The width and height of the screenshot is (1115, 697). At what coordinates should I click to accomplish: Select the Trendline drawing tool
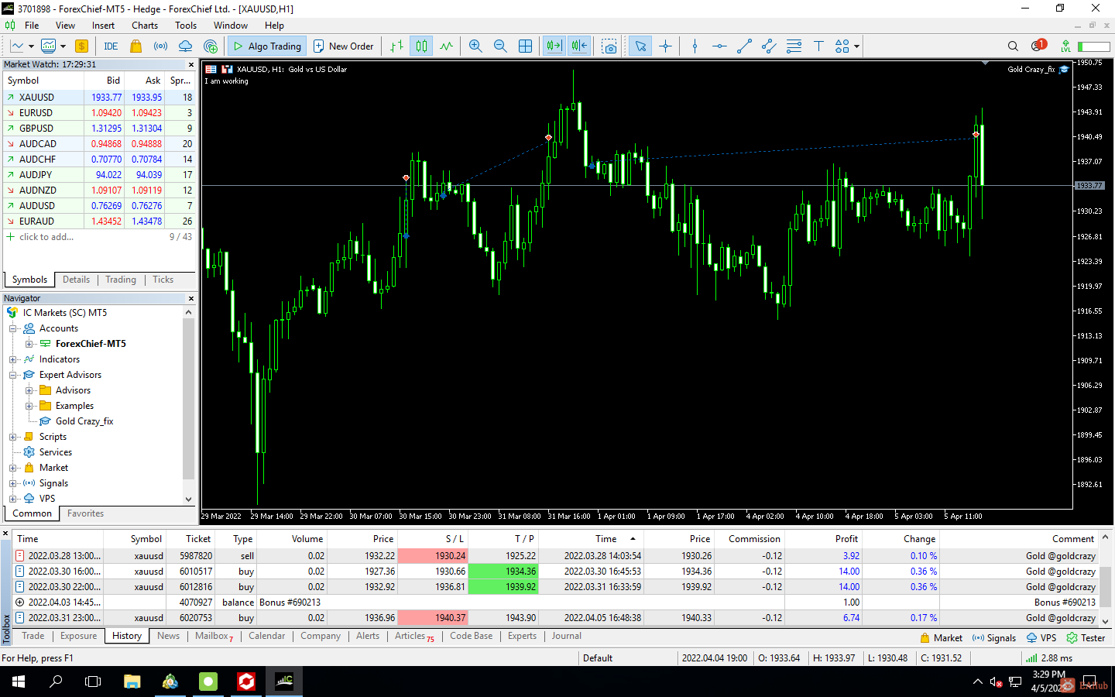tap(744, 46)
